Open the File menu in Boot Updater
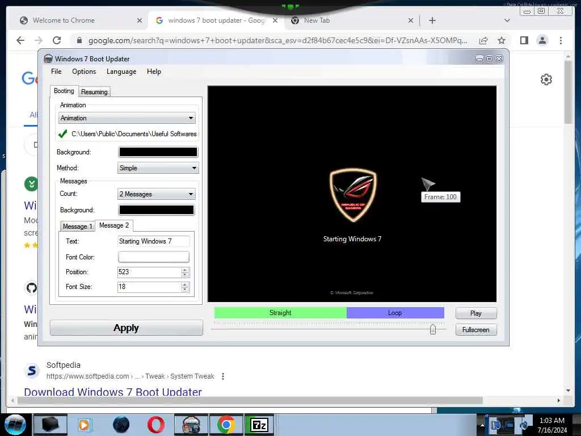This screenshot has width=581, height=436. (x=56, y=72)
